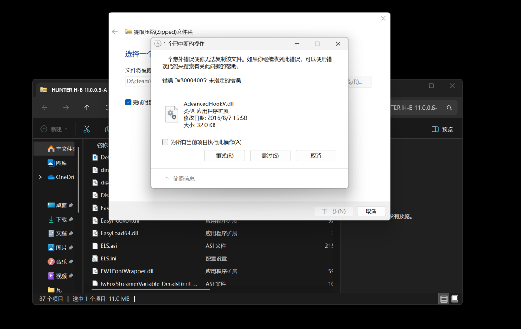The height and width of the screenshot is (329, 521).
Task: Open 文档 quick access folder
Action: [60, 234]
